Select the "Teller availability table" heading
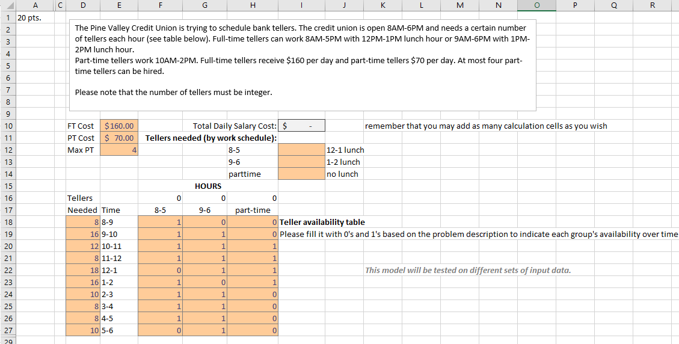The image size is (679, 344). coord(322,223)
